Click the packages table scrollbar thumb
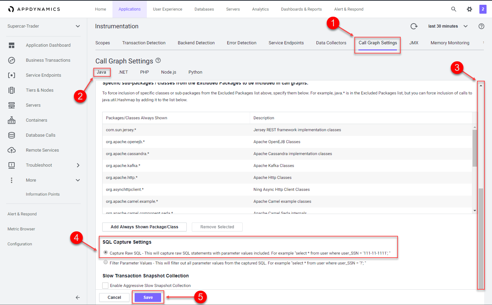492x305 pixels. pos(475,148)
